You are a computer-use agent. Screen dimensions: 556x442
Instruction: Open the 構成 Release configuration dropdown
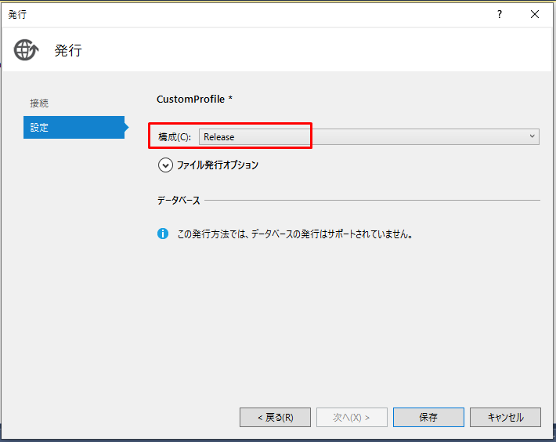point(369,137)
